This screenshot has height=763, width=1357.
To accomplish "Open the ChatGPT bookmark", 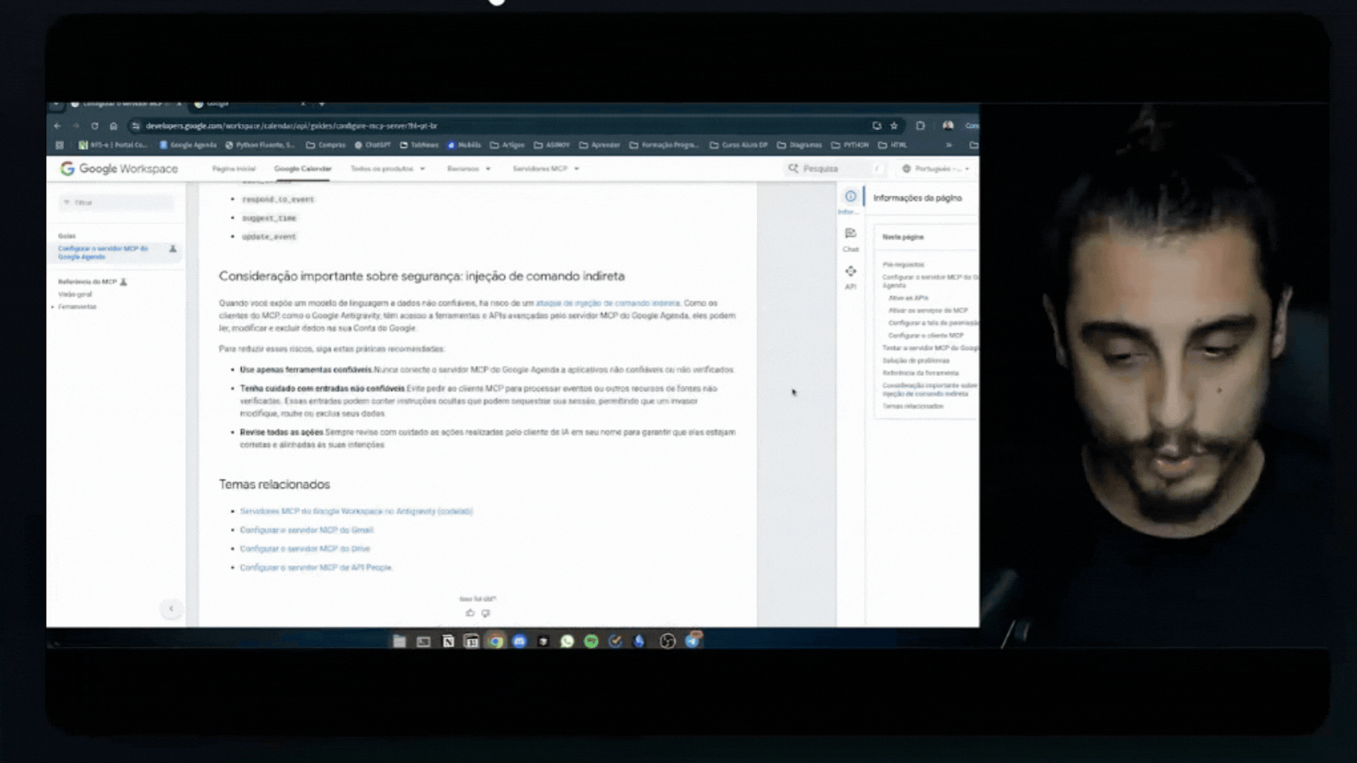I will pos(372,145).
